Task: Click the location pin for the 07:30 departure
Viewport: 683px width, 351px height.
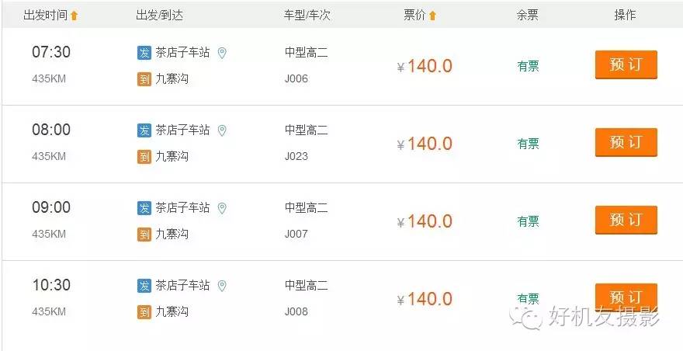Action: [x=222, y=54]
